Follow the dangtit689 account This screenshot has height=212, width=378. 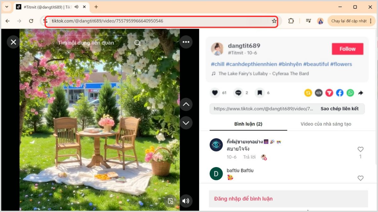(347, 49)
